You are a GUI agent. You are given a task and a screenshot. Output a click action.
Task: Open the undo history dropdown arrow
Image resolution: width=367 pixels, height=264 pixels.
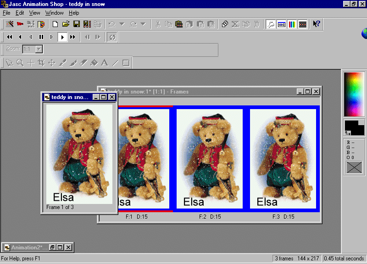click(x=122, y=24)
